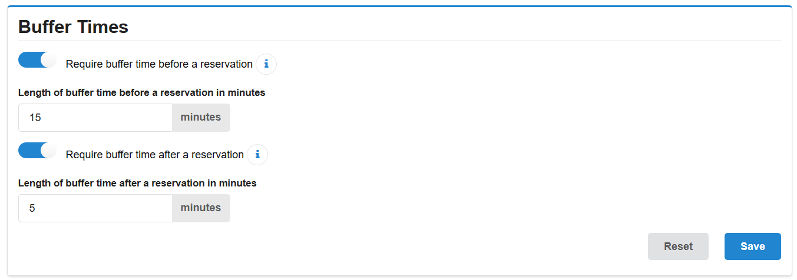Click the value 5 in the buffer field
797x280 pixels.
32,208
